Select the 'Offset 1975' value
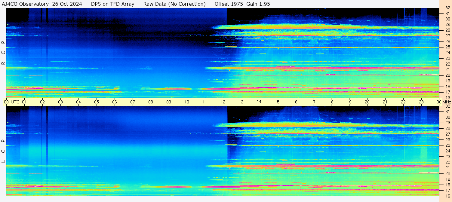The height and width of the screenshot is (202, 452). (229, 4)
